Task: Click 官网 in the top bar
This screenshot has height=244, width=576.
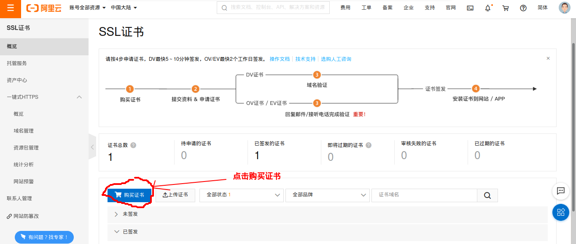Action: 451,8
